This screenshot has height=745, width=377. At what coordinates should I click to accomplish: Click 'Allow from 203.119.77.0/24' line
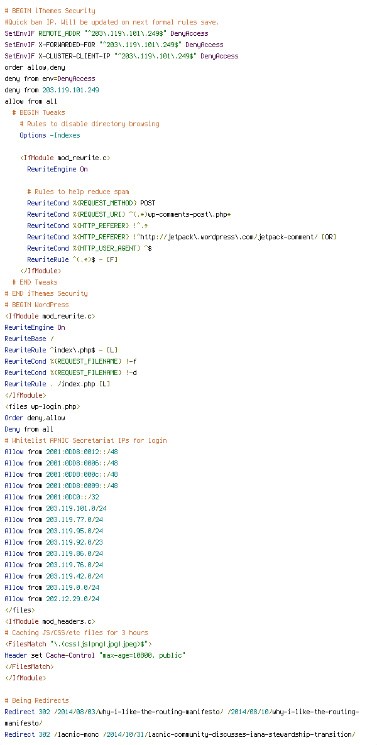pos(53,519)
